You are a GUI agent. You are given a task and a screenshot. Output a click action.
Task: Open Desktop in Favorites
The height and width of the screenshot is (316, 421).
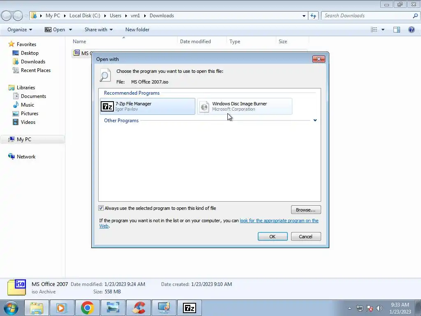click(30, 53)
